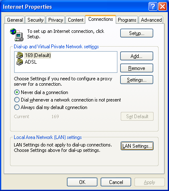This screenshot has width=169, height=191.
Task: Switch to the Content tab
Action: pos(75,20)
